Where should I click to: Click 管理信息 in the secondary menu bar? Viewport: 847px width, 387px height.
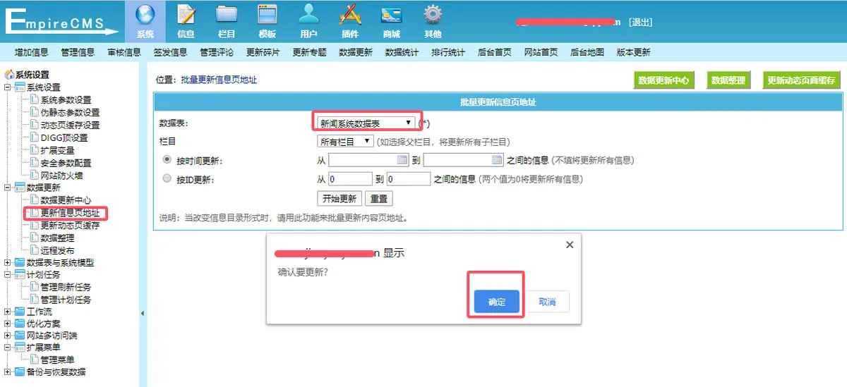(x=78, y=52)
